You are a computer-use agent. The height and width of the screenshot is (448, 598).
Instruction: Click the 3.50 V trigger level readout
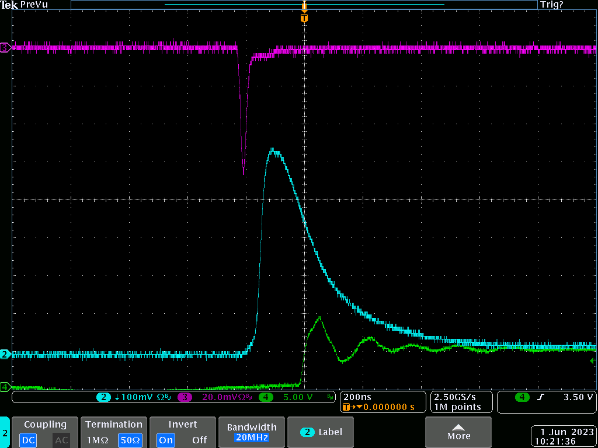[578, 397]
